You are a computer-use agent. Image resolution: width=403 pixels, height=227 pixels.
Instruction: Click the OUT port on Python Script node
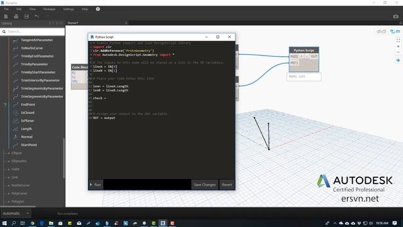point(314,56)
